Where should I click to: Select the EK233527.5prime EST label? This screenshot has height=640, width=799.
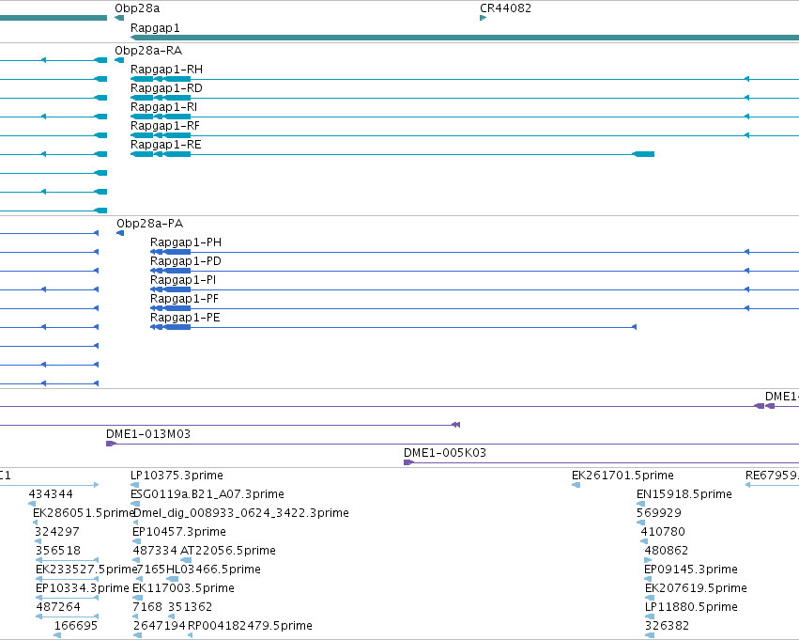pos(87,570)
